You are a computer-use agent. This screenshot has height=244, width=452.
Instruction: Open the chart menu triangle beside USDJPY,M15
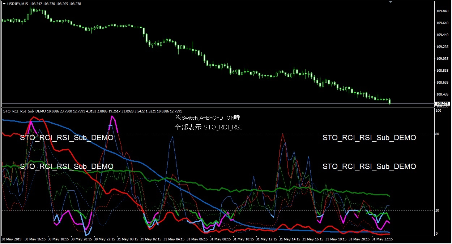pos(4,4)
